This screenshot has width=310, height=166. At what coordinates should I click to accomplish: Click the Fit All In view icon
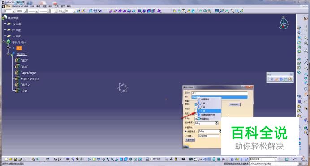[x=94, y=159]
